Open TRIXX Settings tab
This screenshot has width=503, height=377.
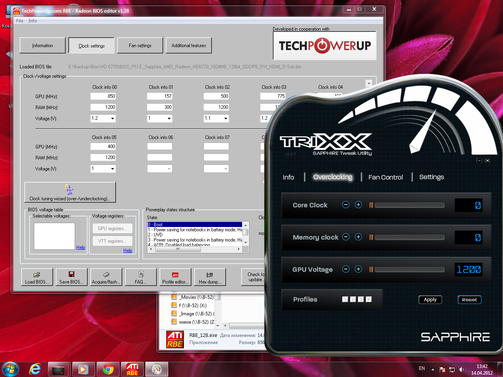point(431,177)
